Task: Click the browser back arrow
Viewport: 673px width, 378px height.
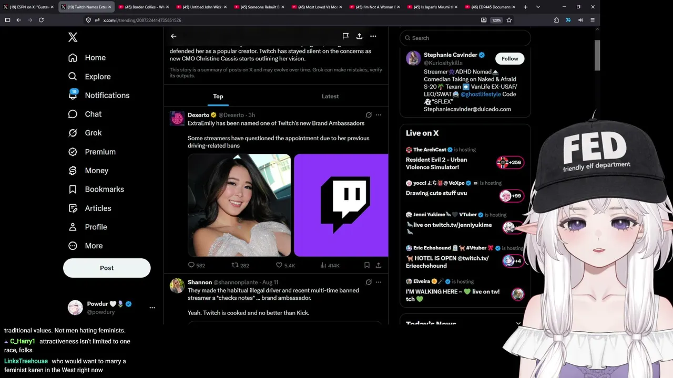Action: (x=18, y=20)
